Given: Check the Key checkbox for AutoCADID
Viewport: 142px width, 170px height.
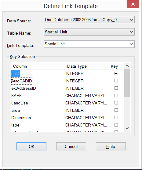Looking at the screenshot, I should click(116, 81).
